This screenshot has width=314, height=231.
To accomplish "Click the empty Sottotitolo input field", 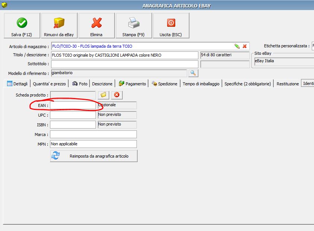I will (125, 64).
